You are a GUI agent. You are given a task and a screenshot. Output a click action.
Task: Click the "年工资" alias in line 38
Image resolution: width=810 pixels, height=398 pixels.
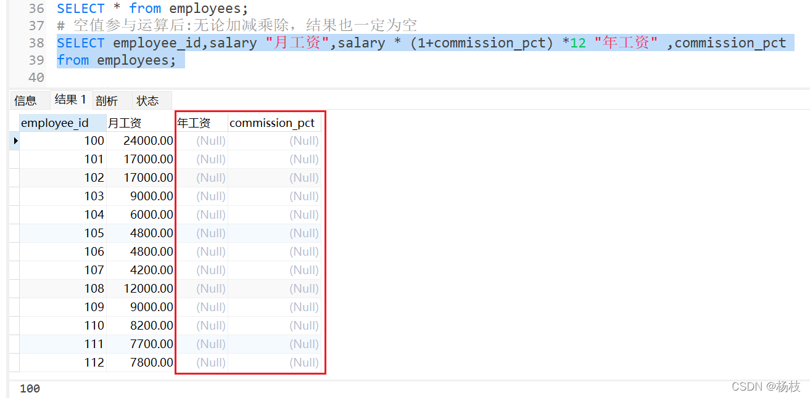tap(626, 43)
